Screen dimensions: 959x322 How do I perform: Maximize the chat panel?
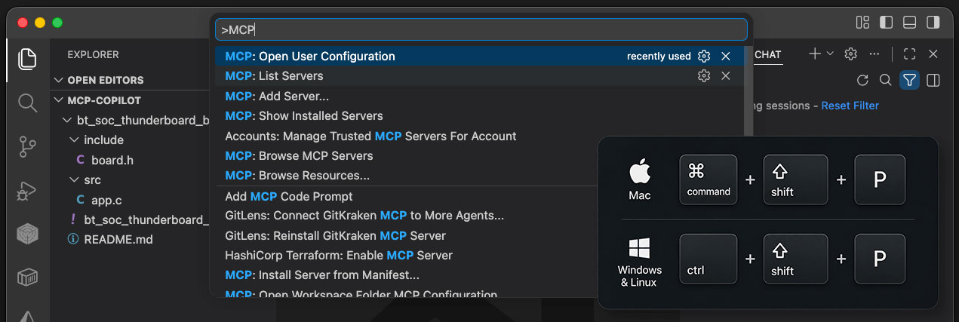coord(909,54)
